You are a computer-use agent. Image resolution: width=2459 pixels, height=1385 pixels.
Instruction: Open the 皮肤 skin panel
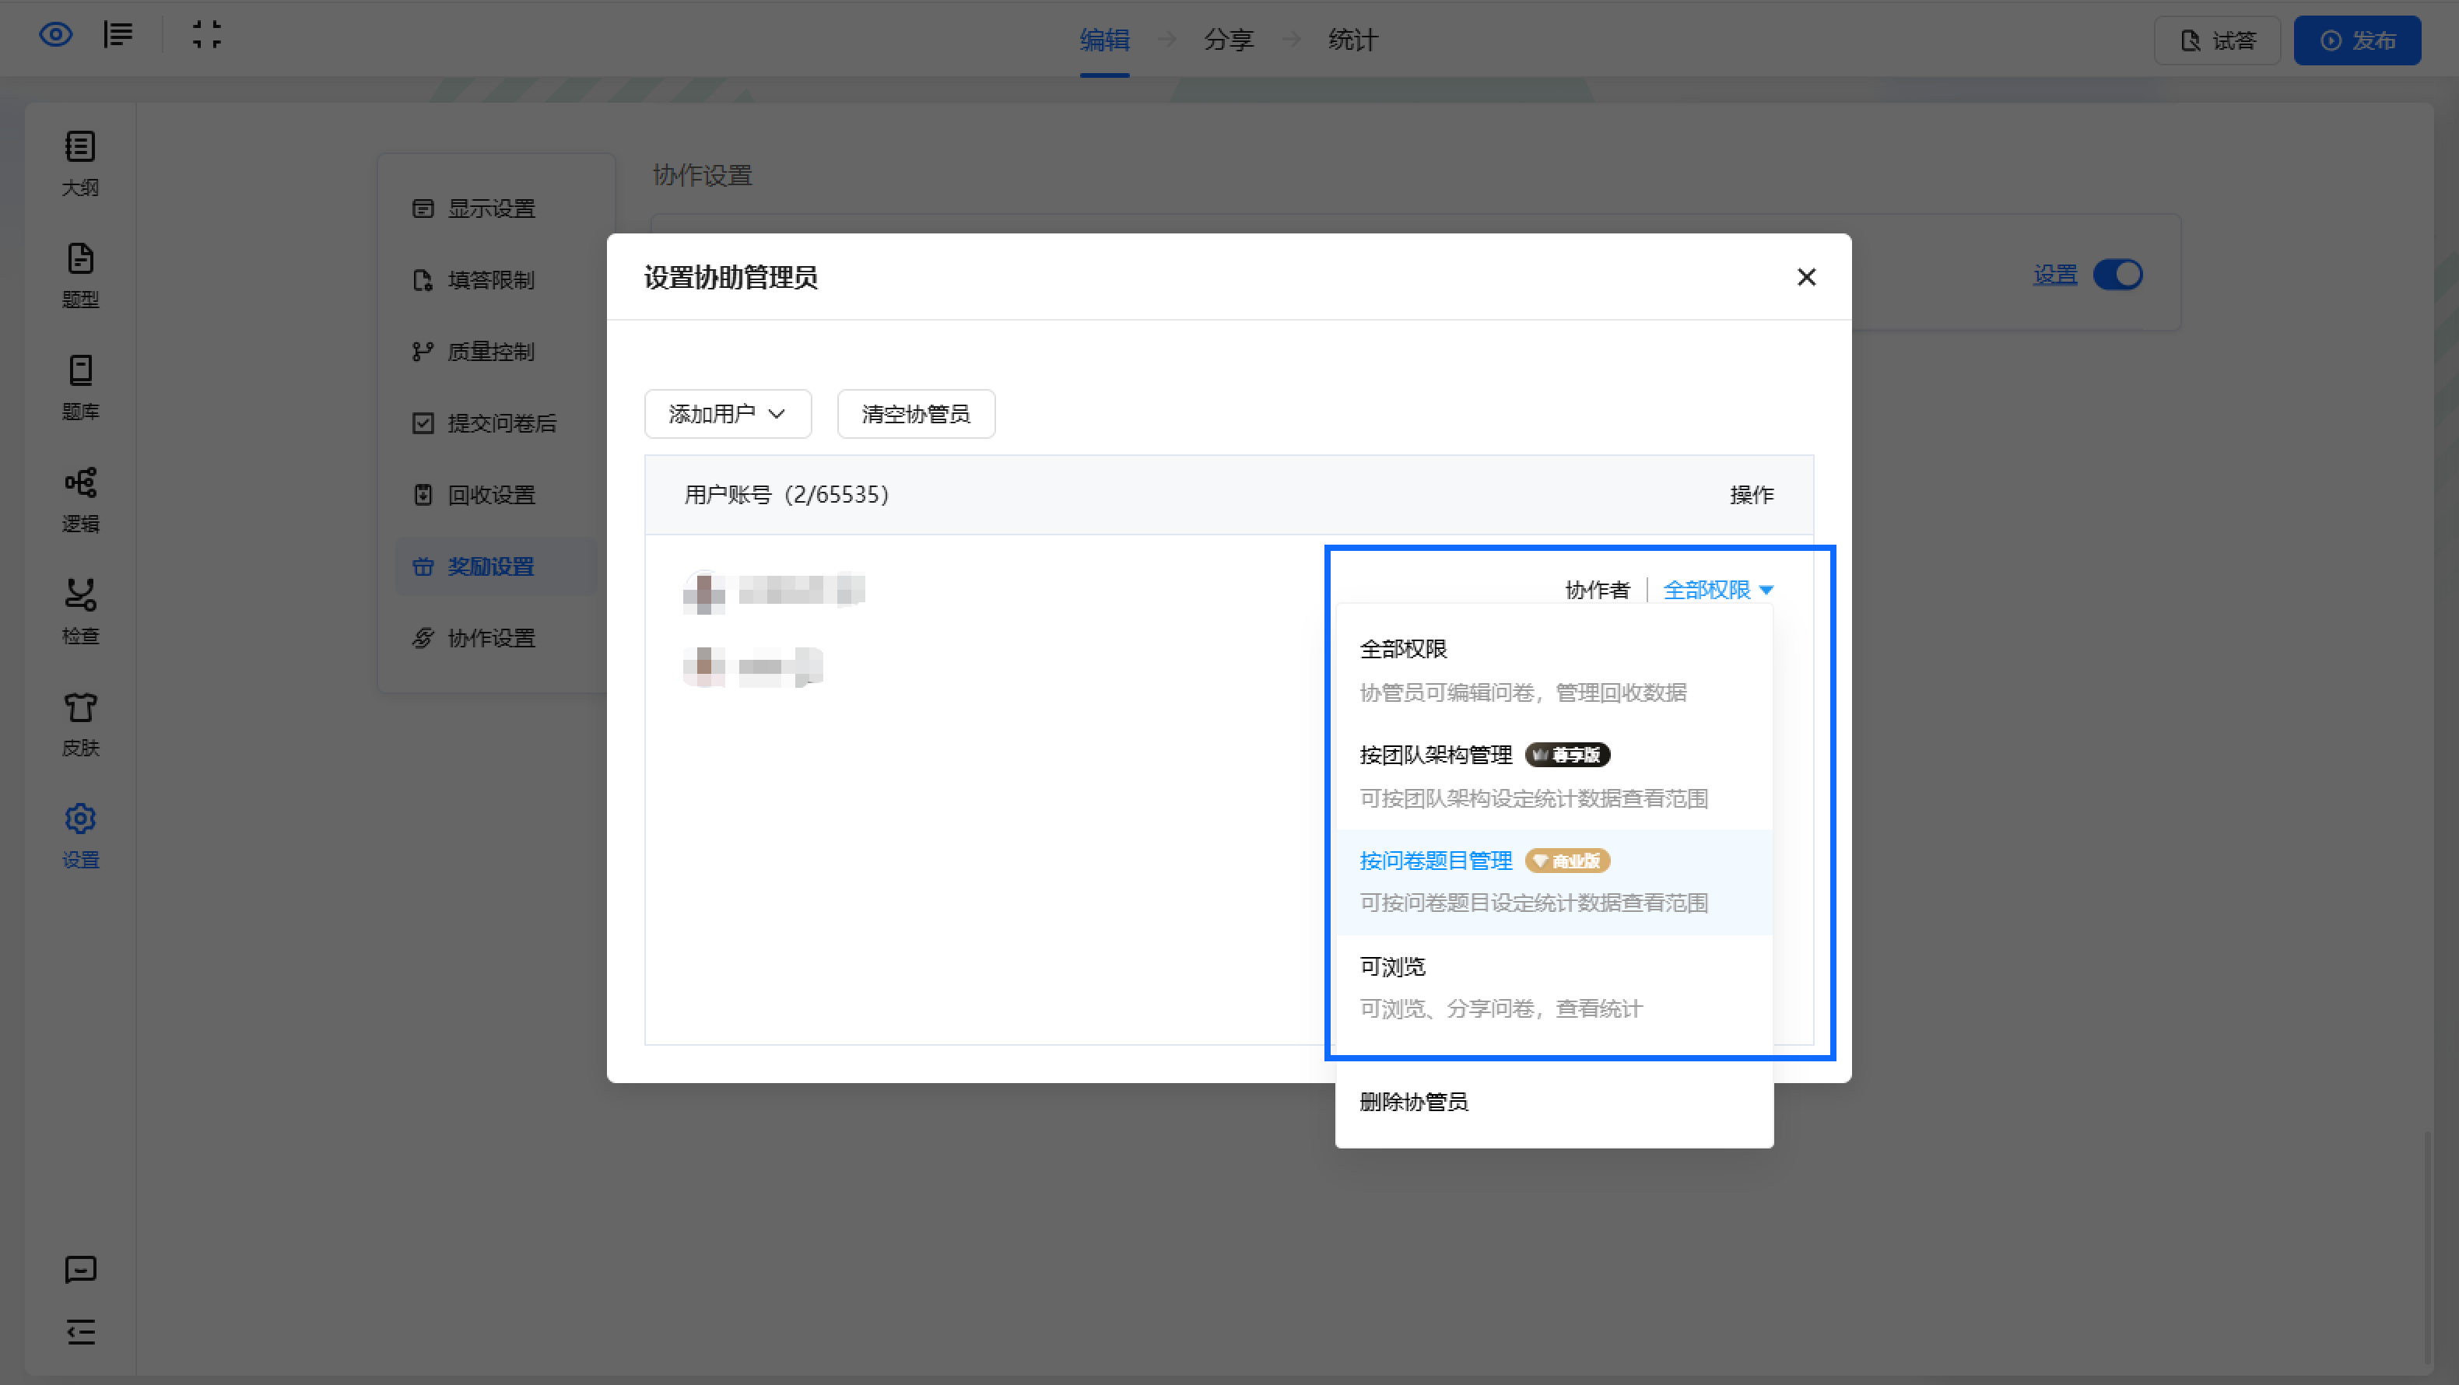(80, 724)
